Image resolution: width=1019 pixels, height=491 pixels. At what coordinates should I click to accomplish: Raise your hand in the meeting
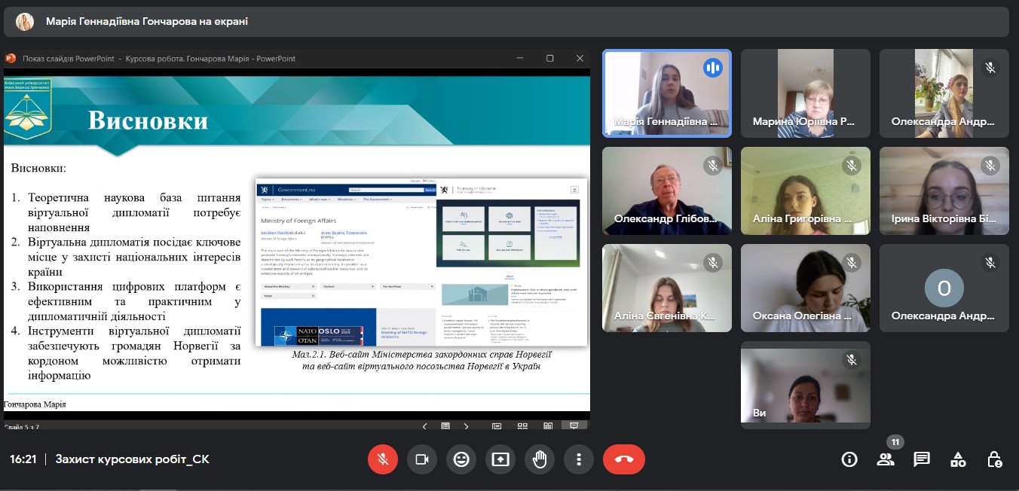540,459
